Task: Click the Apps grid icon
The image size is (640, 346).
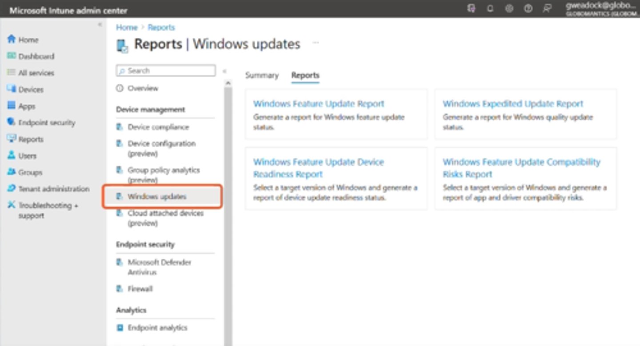Action: pyautogui.click(x=12, y=106)
